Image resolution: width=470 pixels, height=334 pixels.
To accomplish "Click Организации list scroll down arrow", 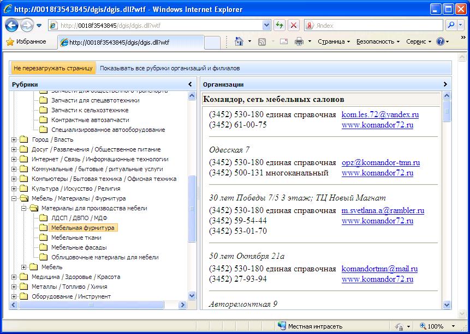I will [x=447, y=305].
